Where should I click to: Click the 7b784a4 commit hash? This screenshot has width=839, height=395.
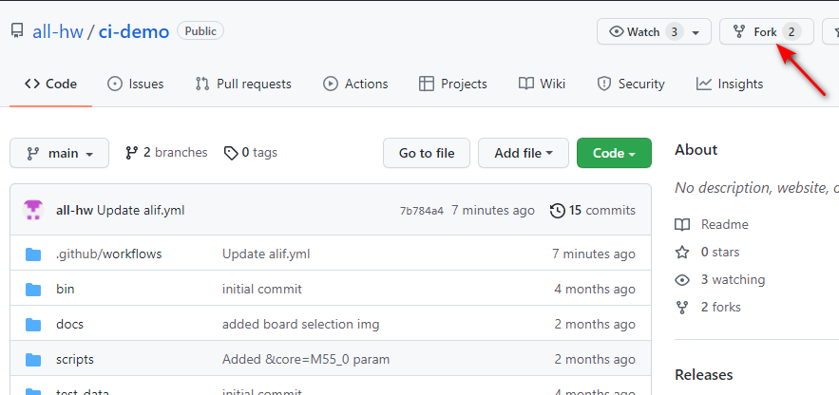tap(421, 211)
